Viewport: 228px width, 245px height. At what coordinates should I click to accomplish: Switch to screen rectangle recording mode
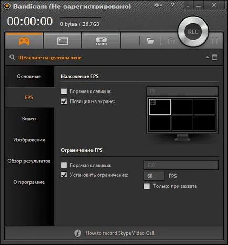63,41
